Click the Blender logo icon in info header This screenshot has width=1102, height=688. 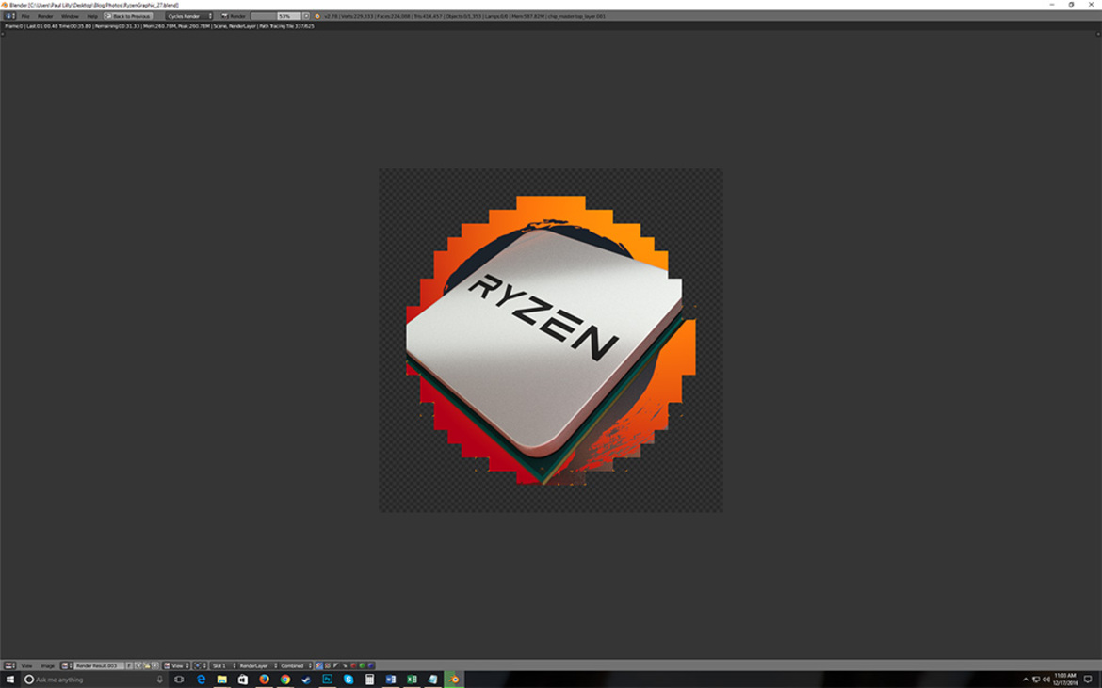317,16
